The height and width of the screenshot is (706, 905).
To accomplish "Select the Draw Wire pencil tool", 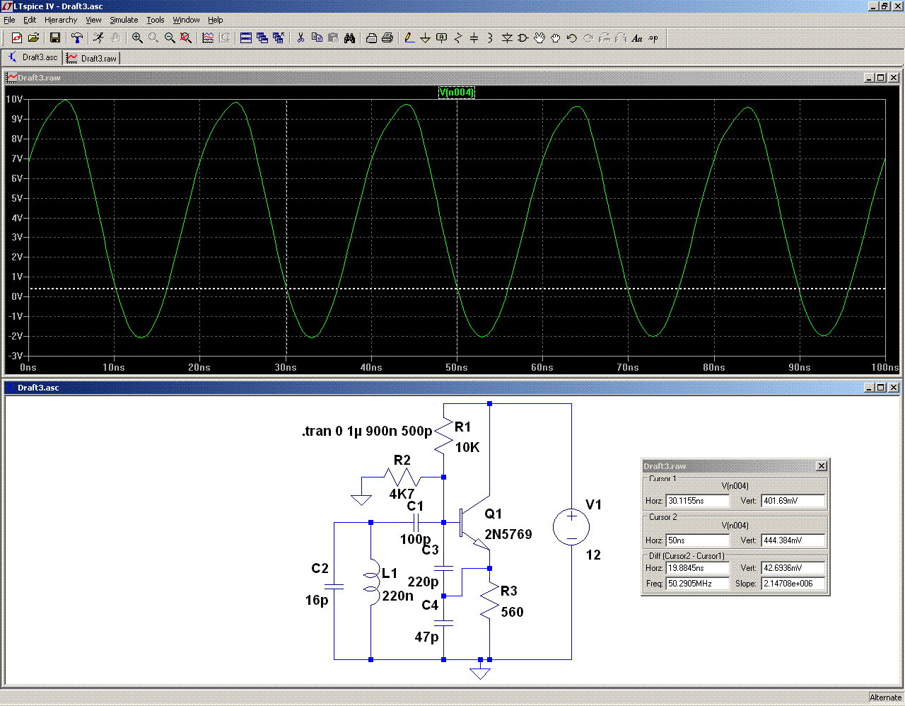I will pos(409,38).
